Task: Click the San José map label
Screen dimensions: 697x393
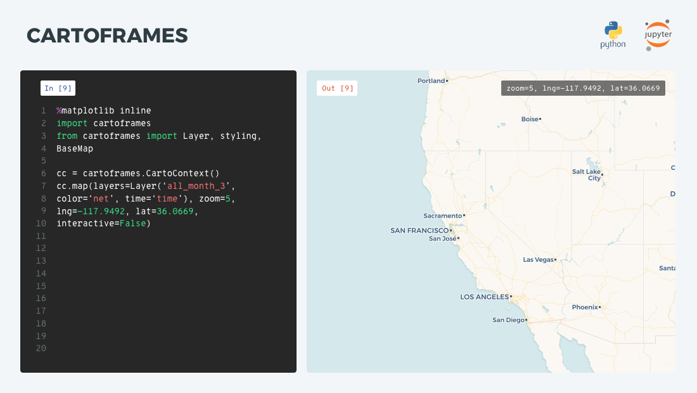Action: click(x=443, y=239)
